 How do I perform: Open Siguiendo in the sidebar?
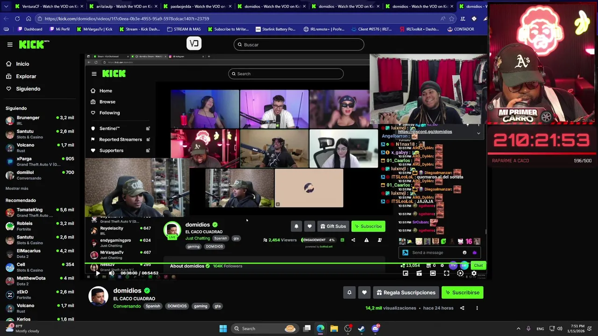click(x=28, y=89)
